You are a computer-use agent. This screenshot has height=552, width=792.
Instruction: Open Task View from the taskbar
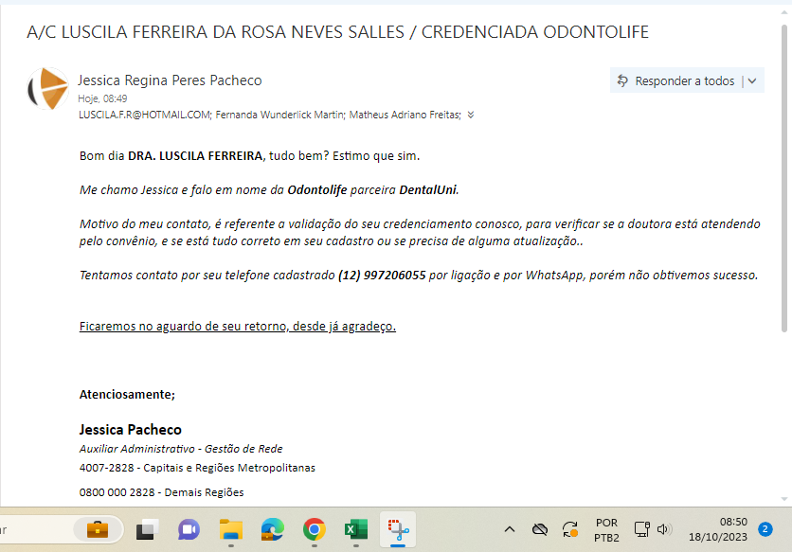point(147,530)
